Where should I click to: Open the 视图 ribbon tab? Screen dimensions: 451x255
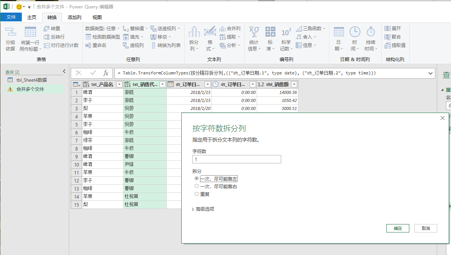pyautogui.click(x=97, y=17)
